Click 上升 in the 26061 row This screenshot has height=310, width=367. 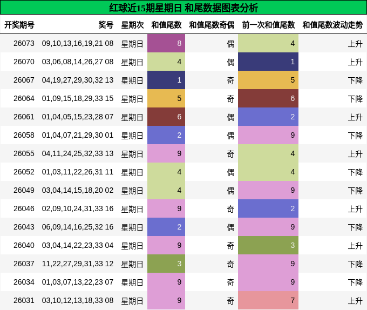[355, 117]
